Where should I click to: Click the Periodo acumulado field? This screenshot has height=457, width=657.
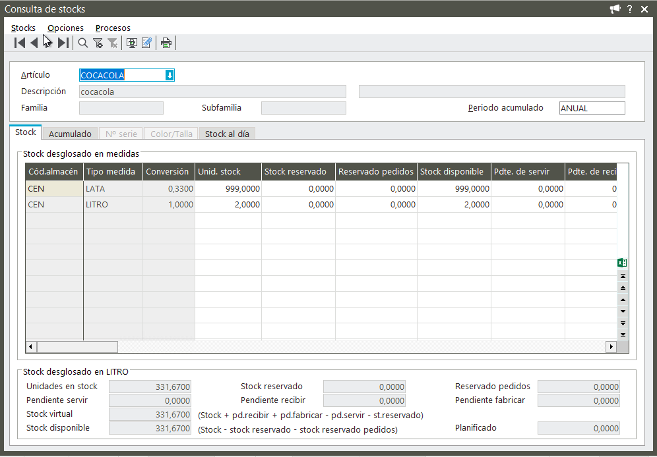tap(591, 108)
